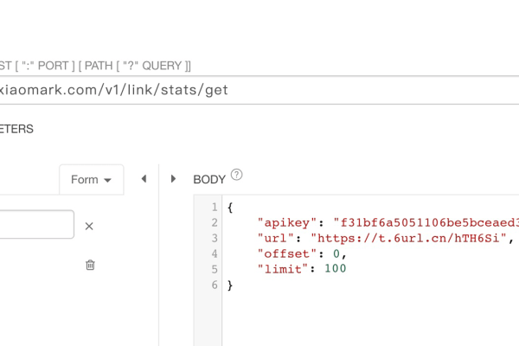Click line number 1 in editor gutter

click(214, 208)
